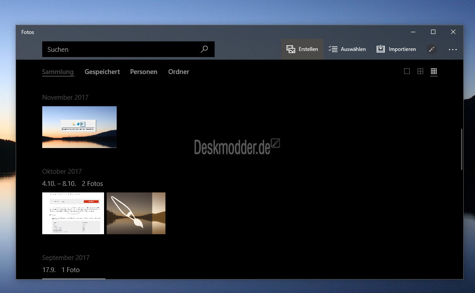Click Auswählen to select photos

[347, 49]
